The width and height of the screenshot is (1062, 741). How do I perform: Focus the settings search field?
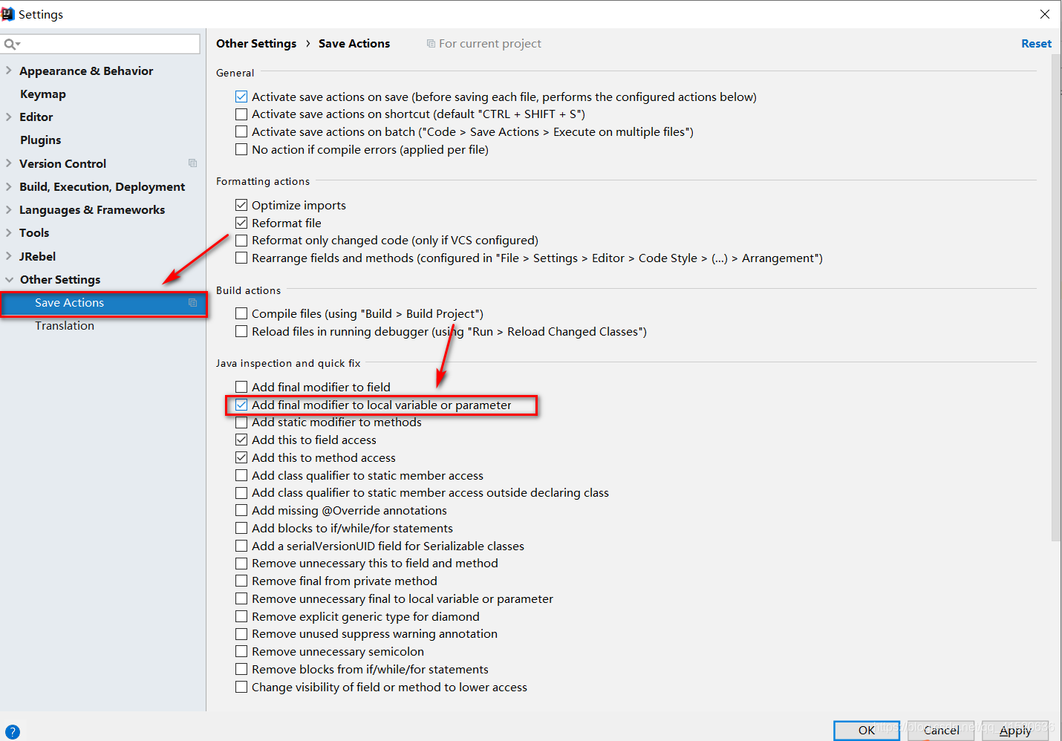point(100,44)
